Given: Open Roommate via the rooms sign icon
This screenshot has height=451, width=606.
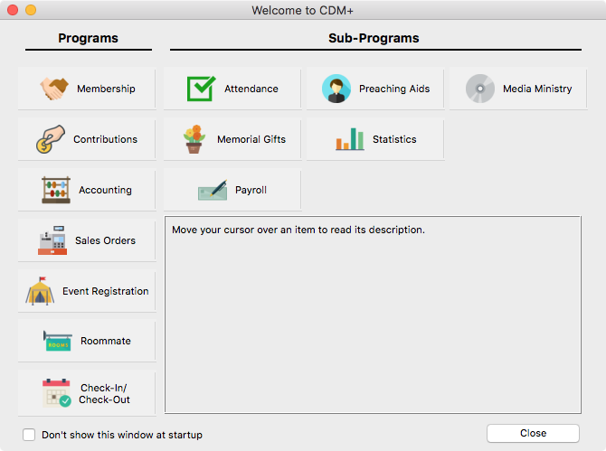Looking at the screenshot, I should 58,341.
